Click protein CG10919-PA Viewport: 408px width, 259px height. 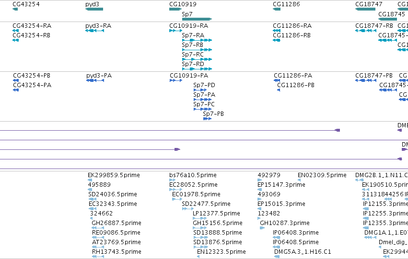coord(189,76)
